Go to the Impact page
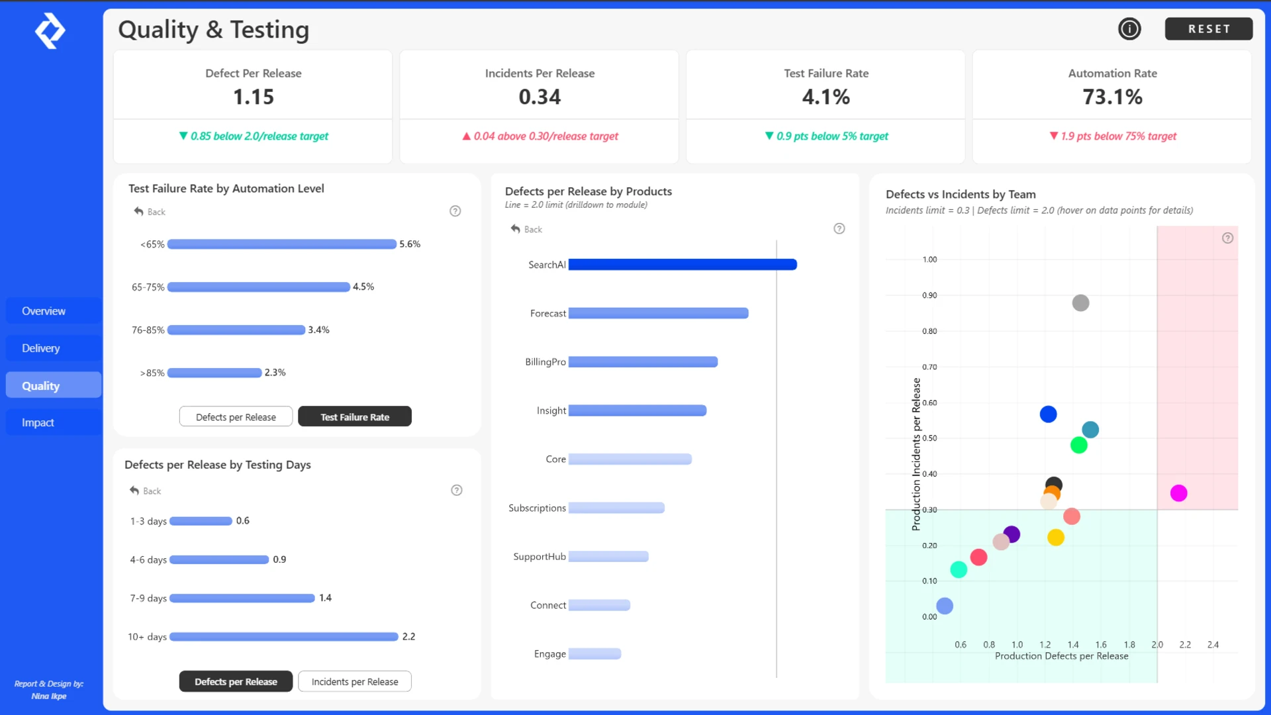Screen dimensions: 1271x715 pyautogui.click(x=54, y=422)
